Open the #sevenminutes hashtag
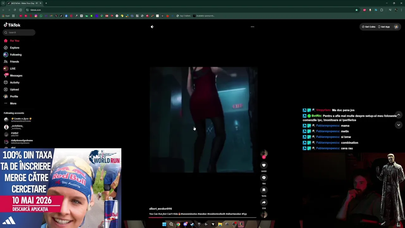Image resolution: width=405 pixels, height=228 pixels. 189,214
